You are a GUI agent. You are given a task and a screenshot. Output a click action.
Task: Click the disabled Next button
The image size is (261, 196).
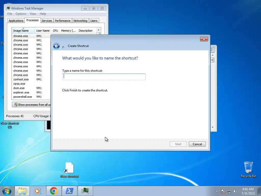178,144
